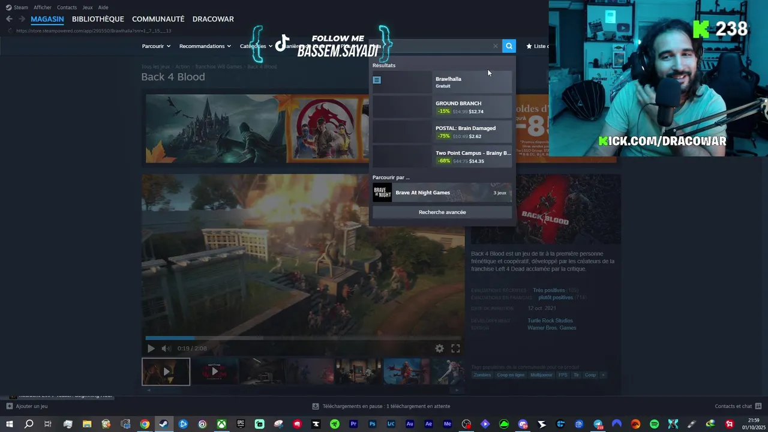This screenshot has width=768, height=432.
Task: Open Turtle Rock Studios developer link
Action: coord(550,320)
